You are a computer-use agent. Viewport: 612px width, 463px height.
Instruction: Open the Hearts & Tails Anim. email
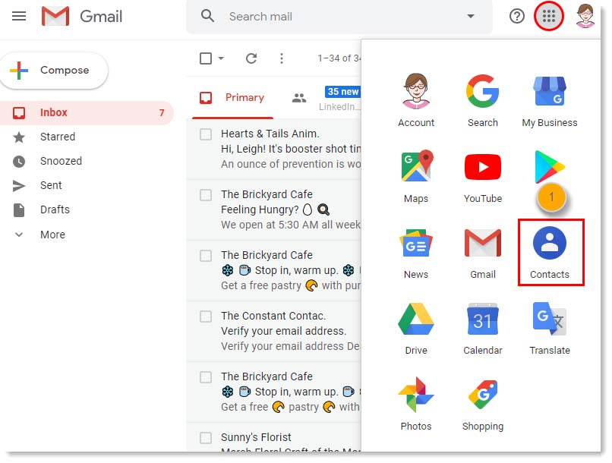click(274, 149)
